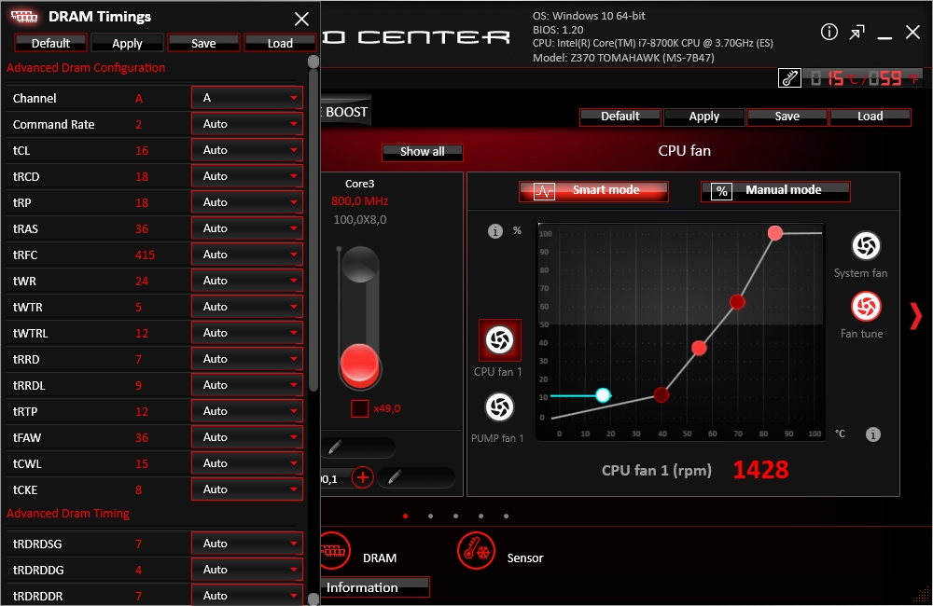Expand the tRAS dropdown
Image resolution: width=933 pixels, height=606 pixels.
[247, 228]
